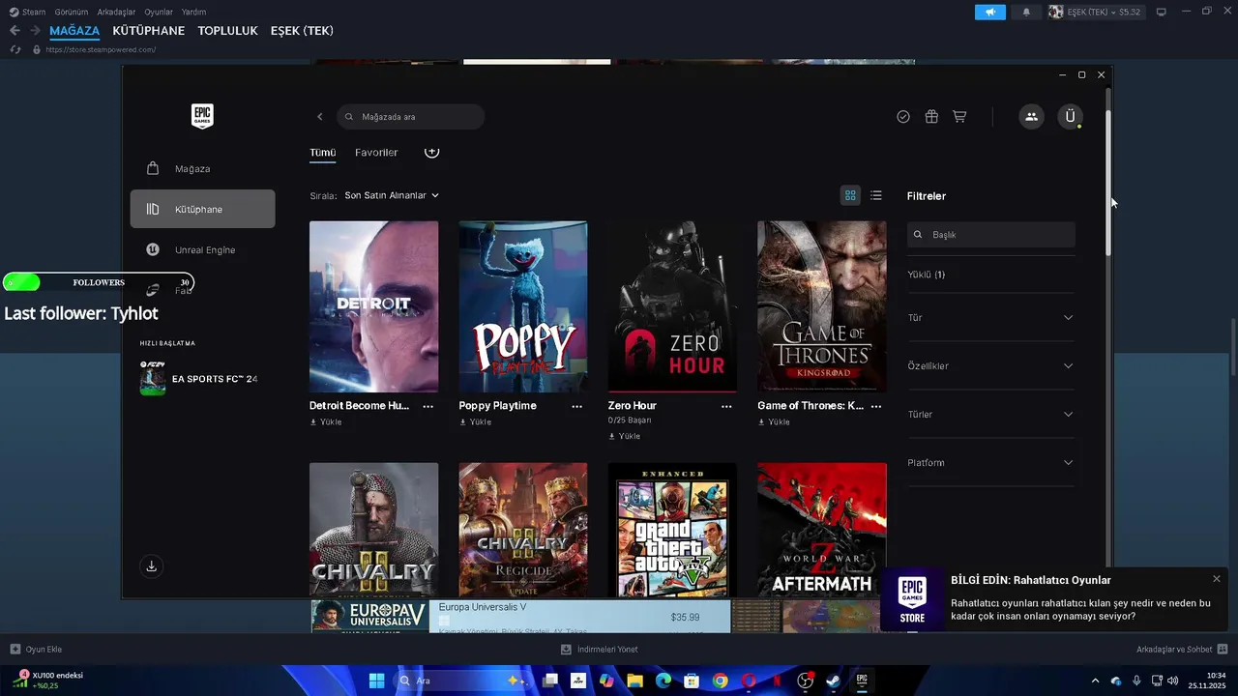Click Yükle under Game of Thrones
1238x696 pixels.
coord(774,422)
